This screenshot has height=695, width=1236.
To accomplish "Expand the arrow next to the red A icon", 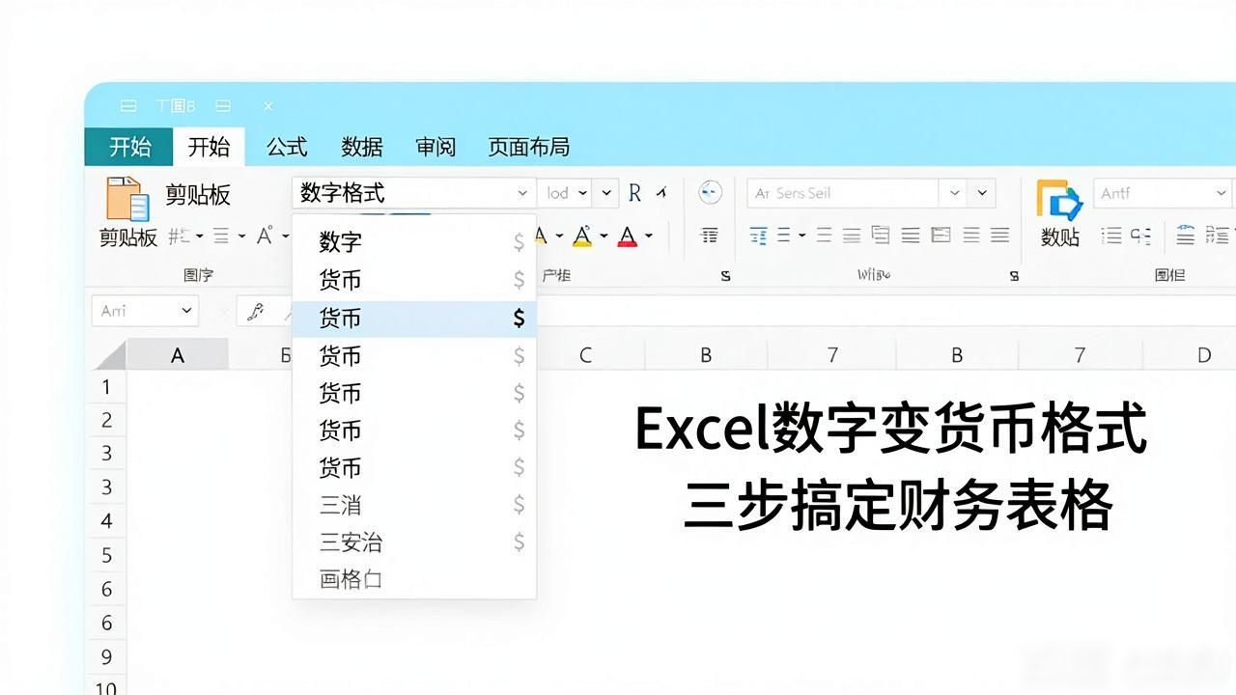I will tap(649, 236).
